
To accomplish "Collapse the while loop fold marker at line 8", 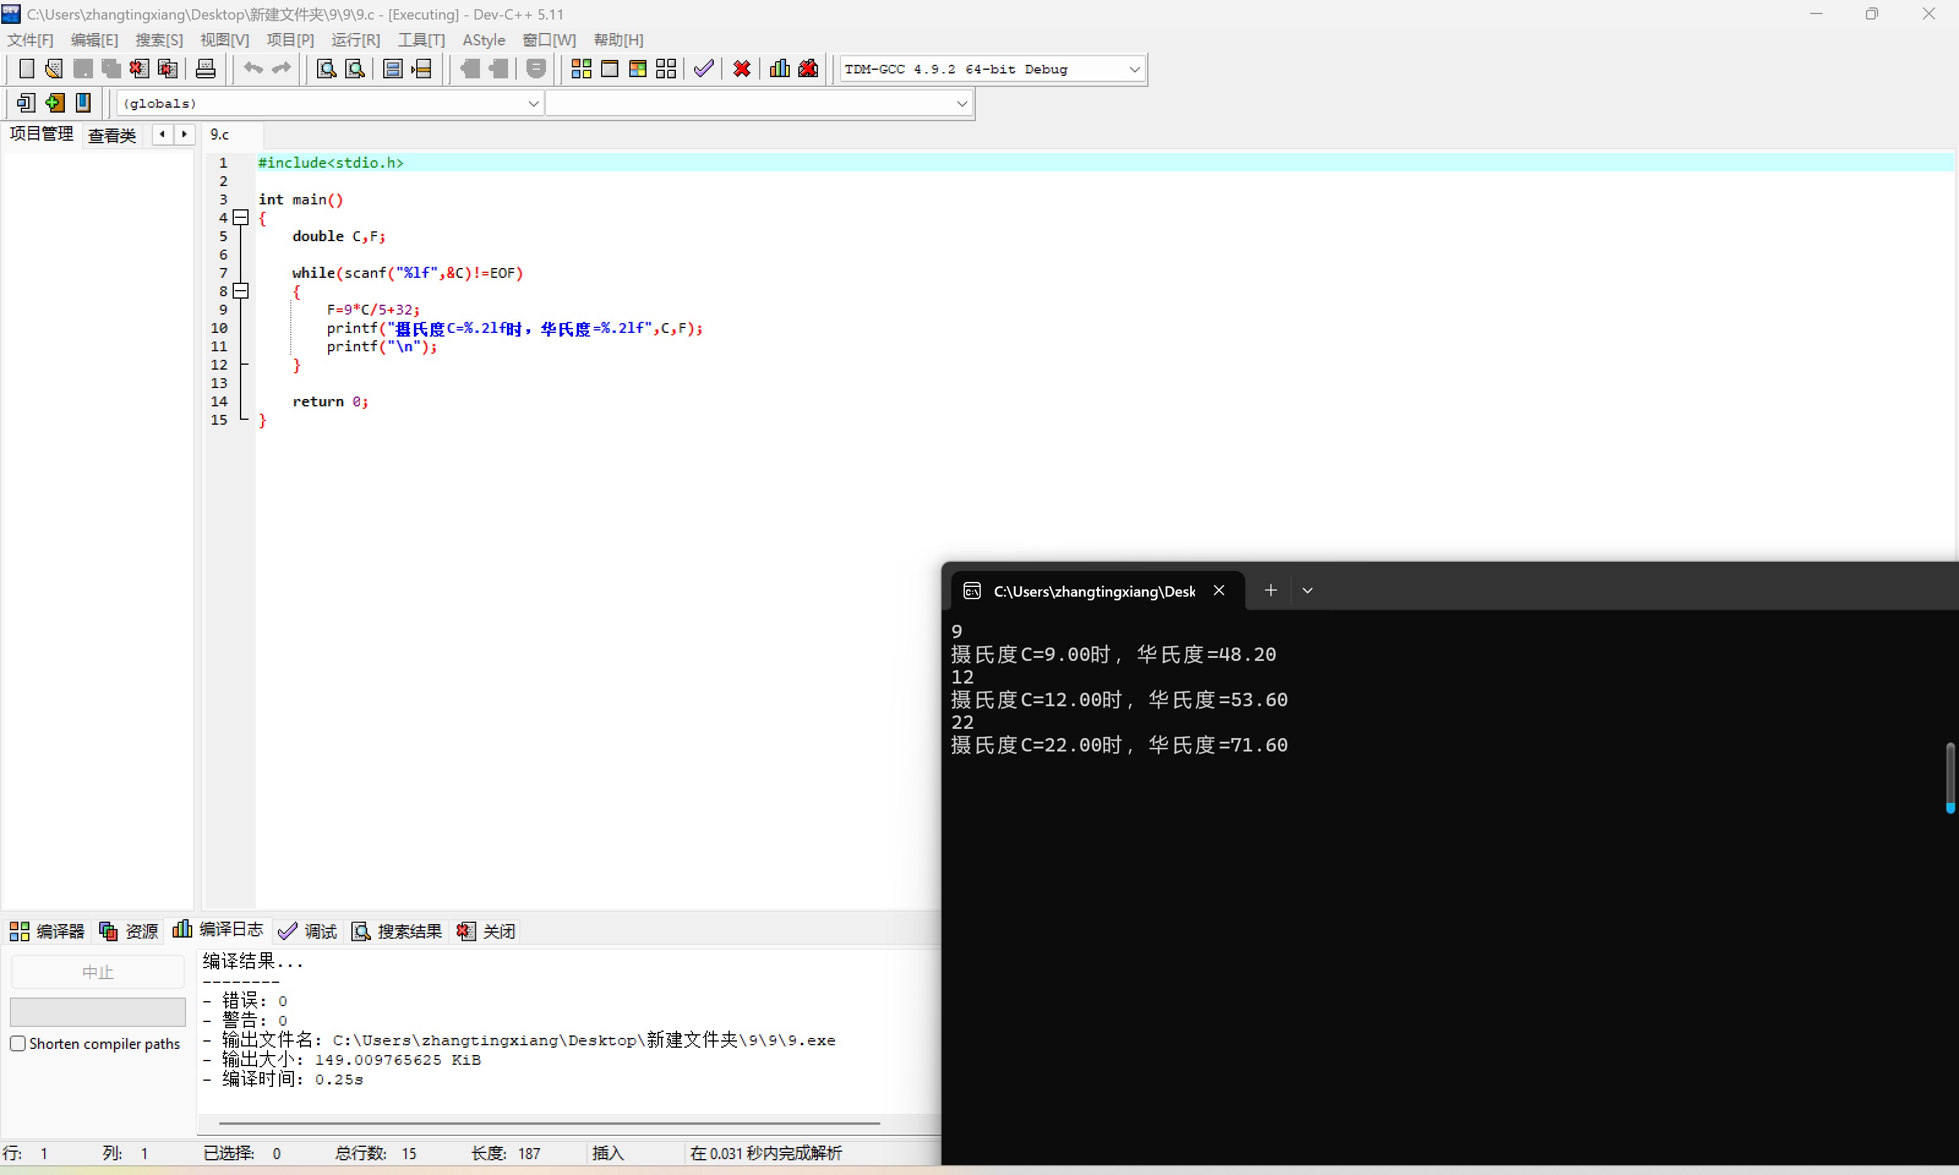I will pos(241,291).
